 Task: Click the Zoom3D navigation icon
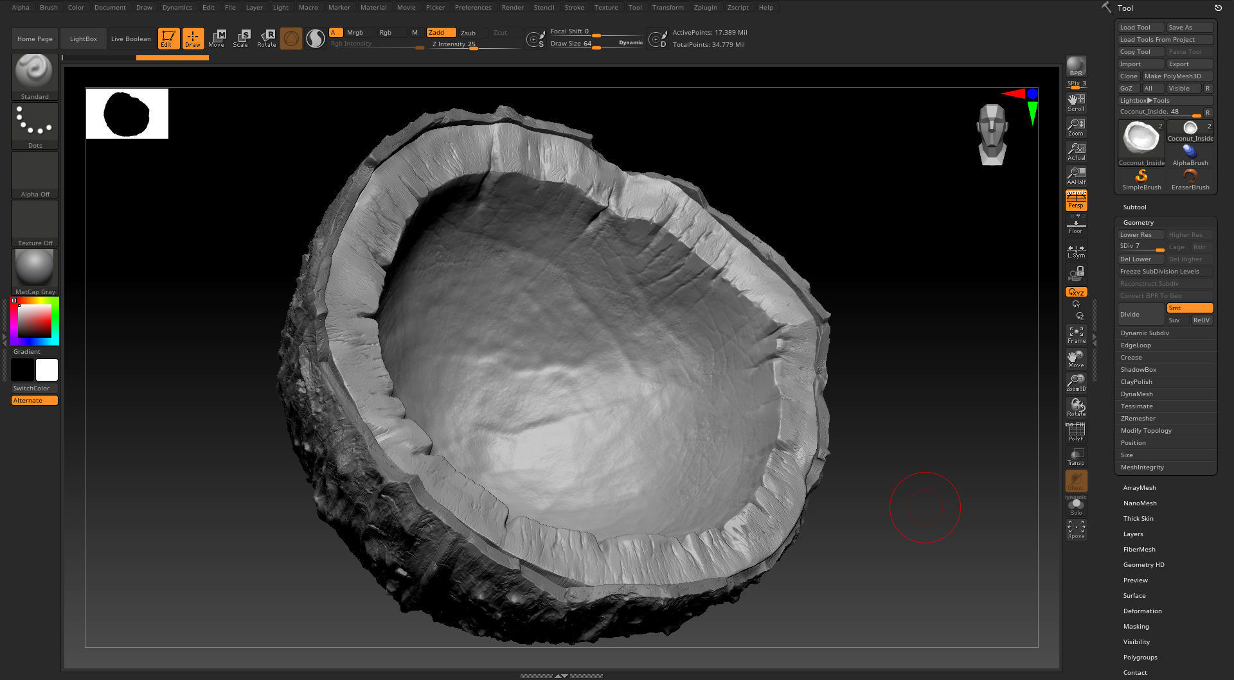(1076, 383)
